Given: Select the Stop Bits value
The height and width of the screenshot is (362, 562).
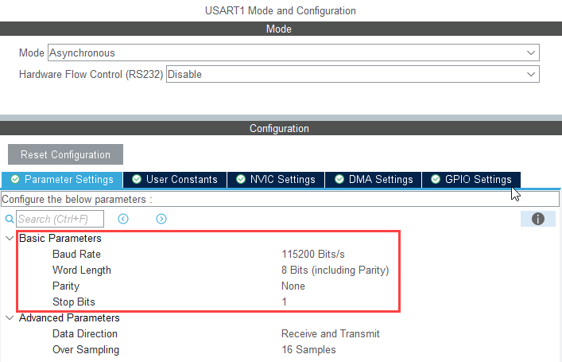Looking at the screenshot, I should point(285,302).
